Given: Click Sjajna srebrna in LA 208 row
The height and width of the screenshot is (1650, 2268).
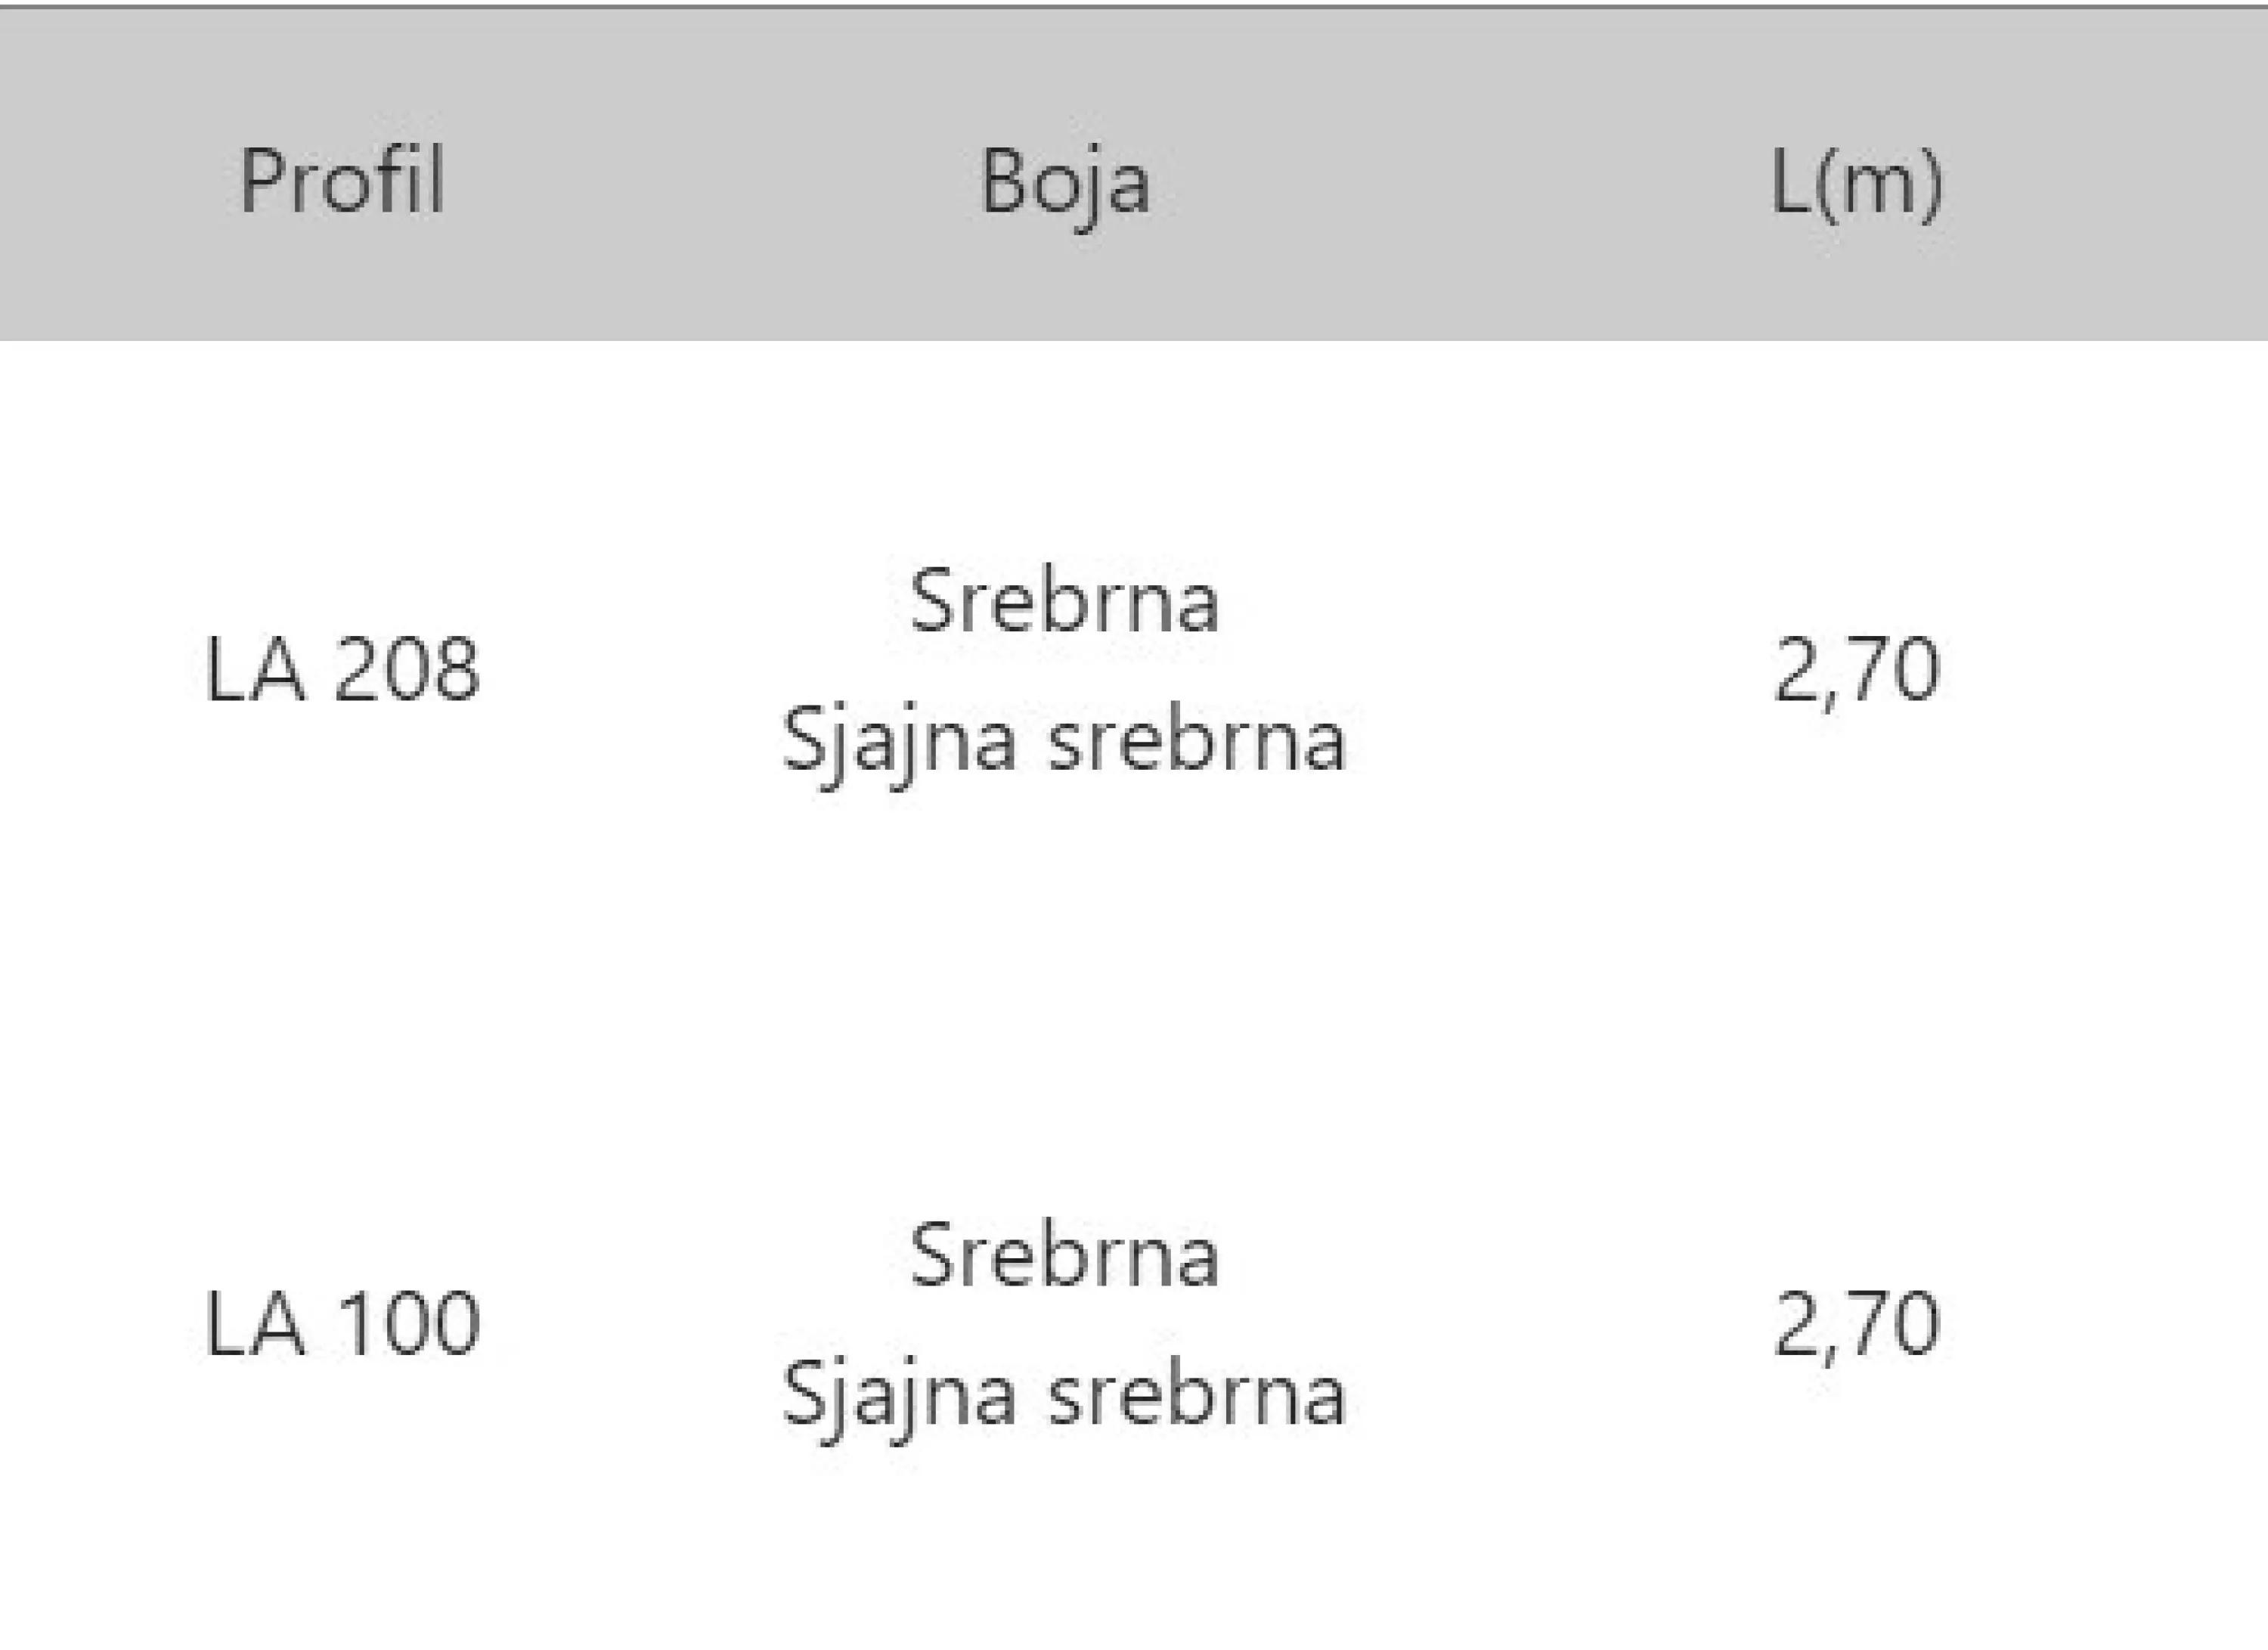Looking at the screenshot, I should (1064, 741).
